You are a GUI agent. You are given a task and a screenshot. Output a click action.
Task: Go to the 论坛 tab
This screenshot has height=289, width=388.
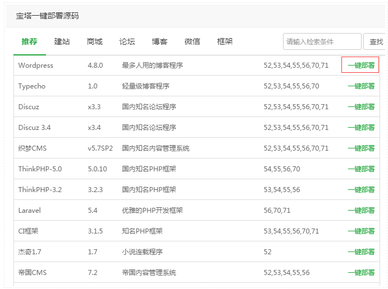pyautogui.click(x=127, y=41)
